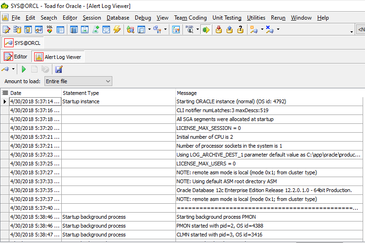This screenshot has height=243, width=365.
Task: Open dropdown arrow beside the keys tools icon
Action: pyautogui.click(x=165, y=29)
